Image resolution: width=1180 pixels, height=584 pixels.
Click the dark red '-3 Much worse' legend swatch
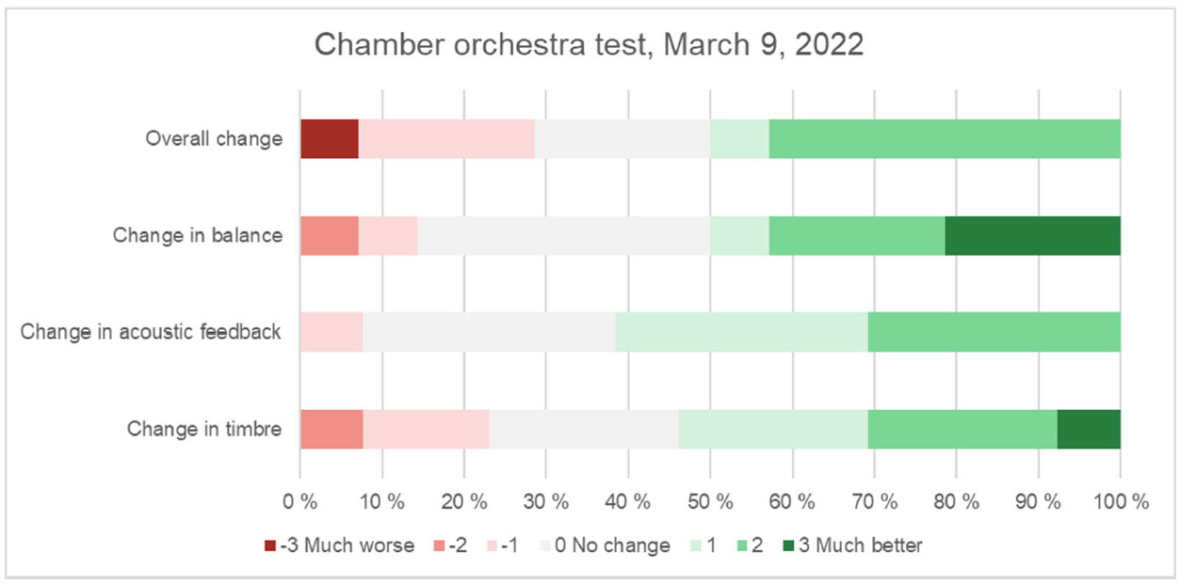point(270,546)
